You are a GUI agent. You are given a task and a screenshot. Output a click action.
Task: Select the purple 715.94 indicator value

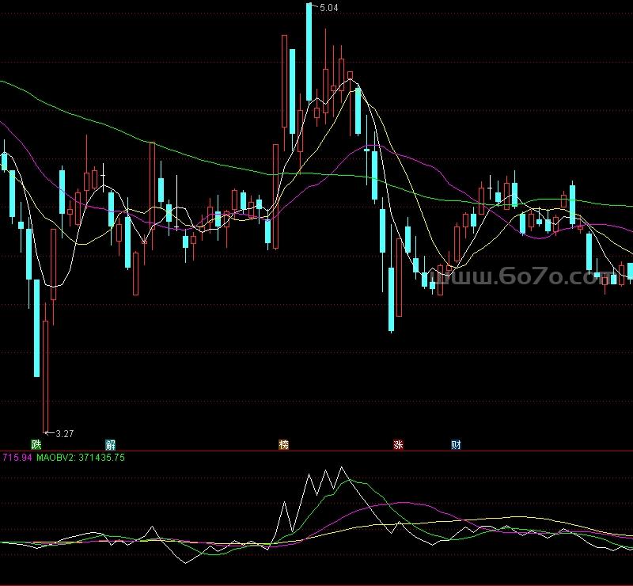17,458
